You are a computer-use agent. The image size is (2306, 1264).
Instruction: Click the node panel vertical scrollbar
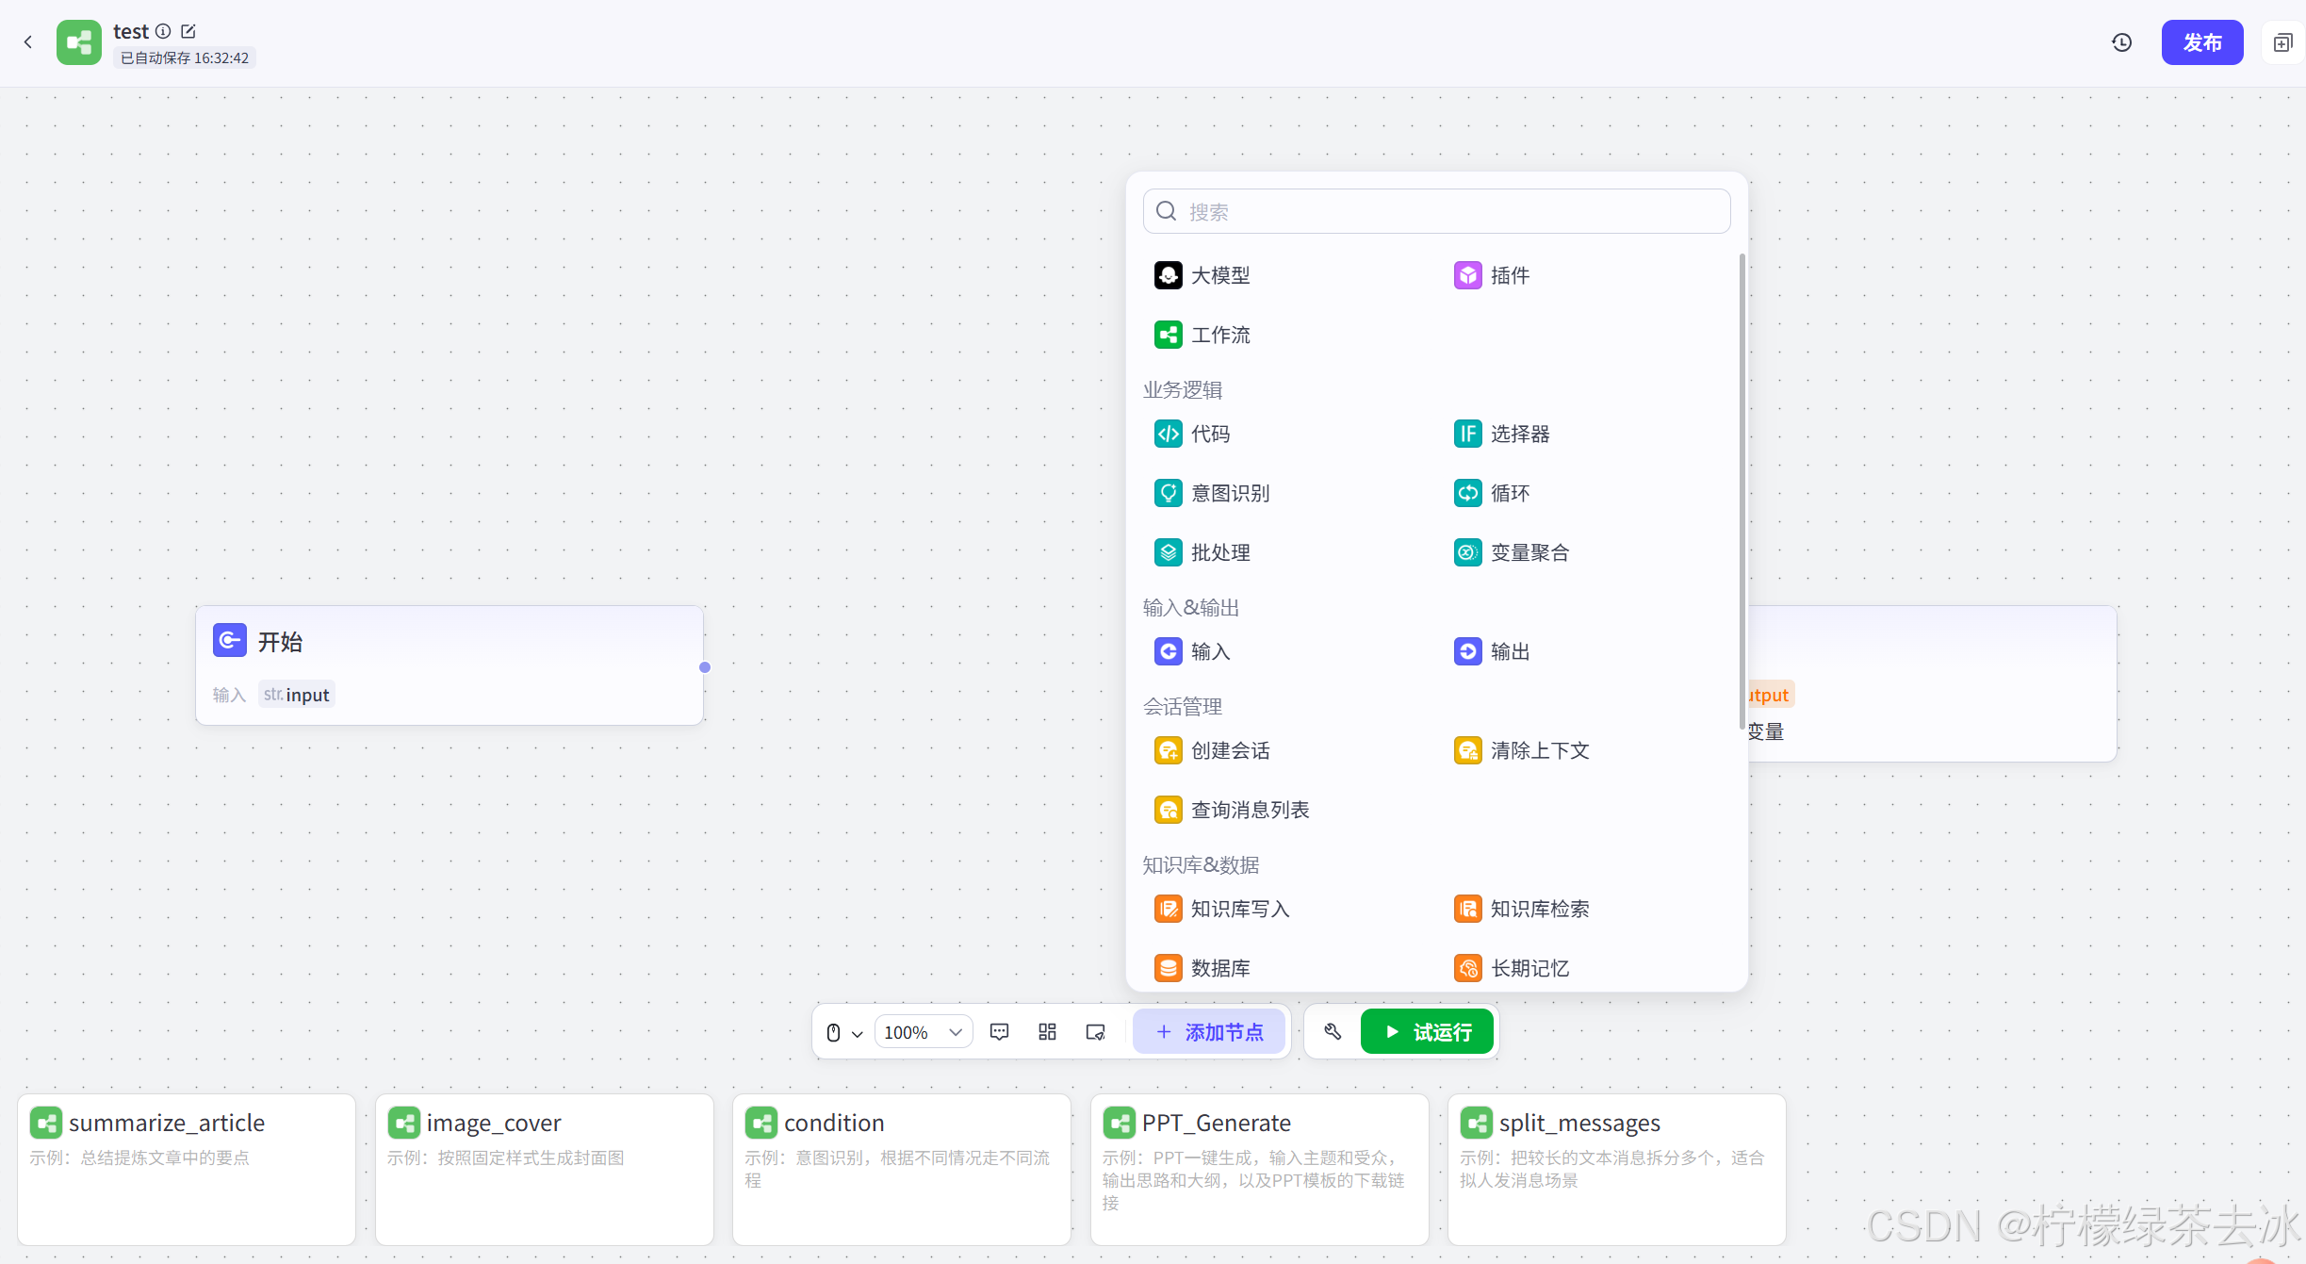click(x=1742, y=490)
